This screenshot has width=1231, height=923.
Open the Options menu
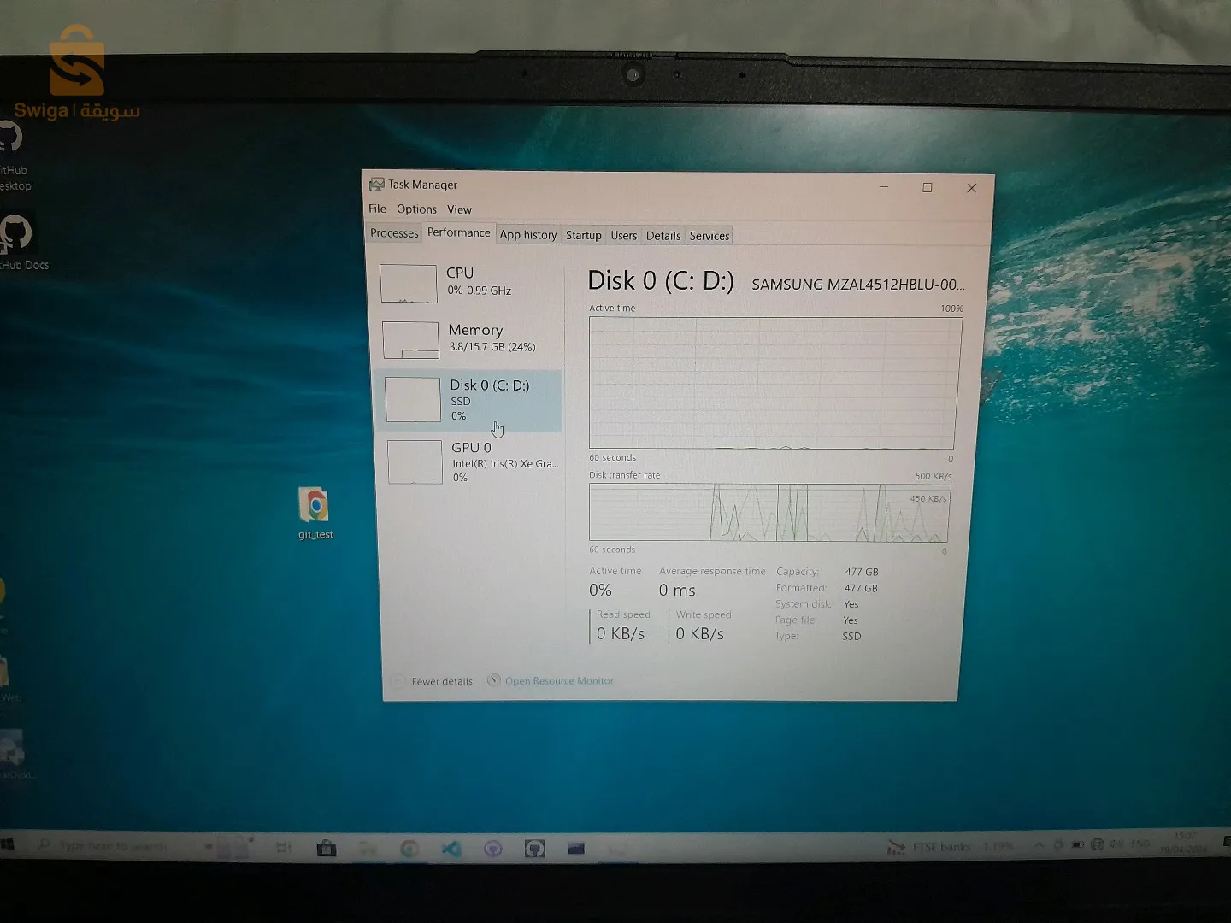pos(416,209)
